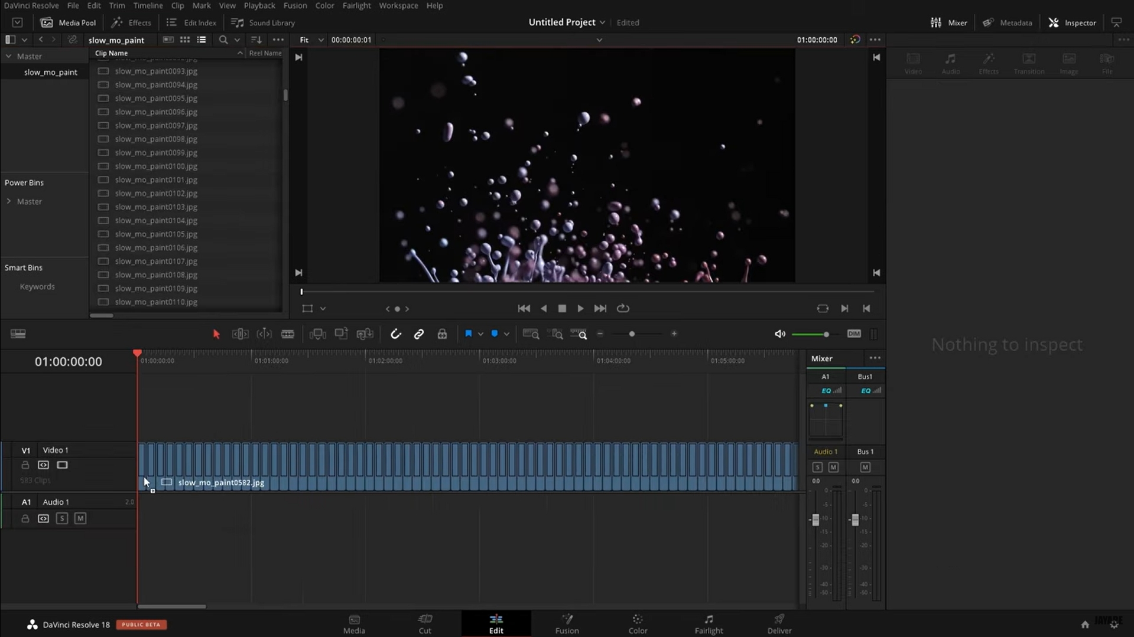Show the Inspector panel

coord(1071,22)
